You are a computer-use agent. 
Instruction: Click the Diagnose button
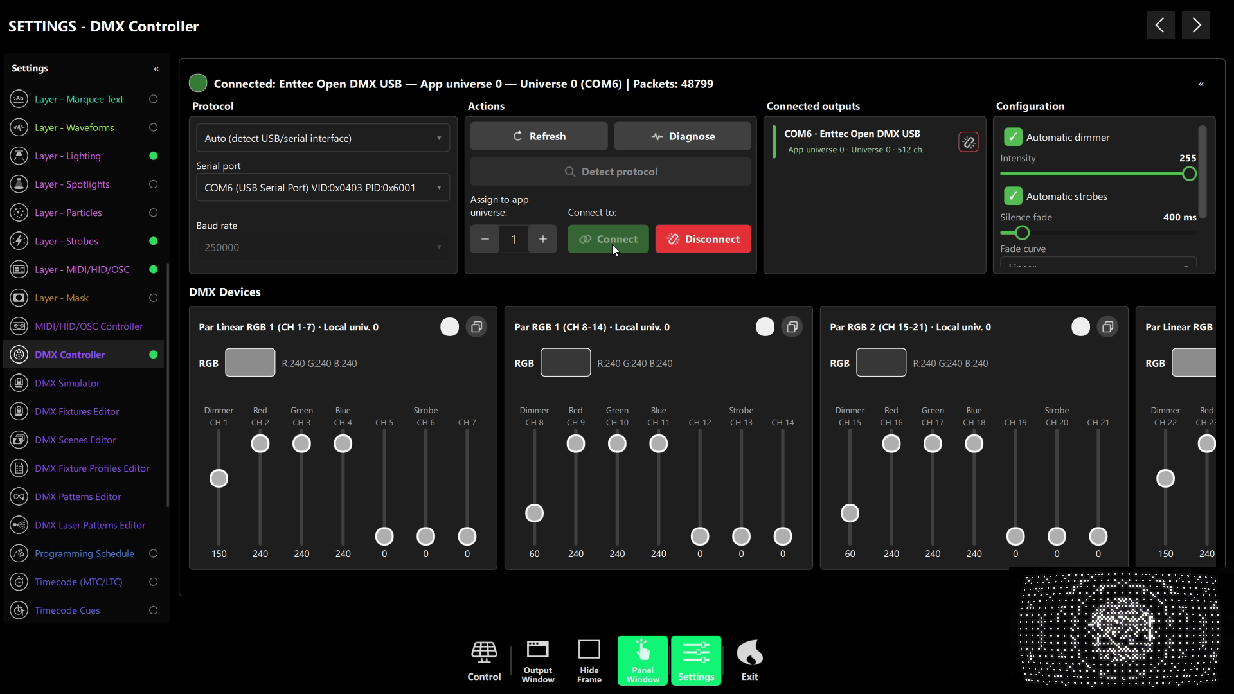pos(682,136)
